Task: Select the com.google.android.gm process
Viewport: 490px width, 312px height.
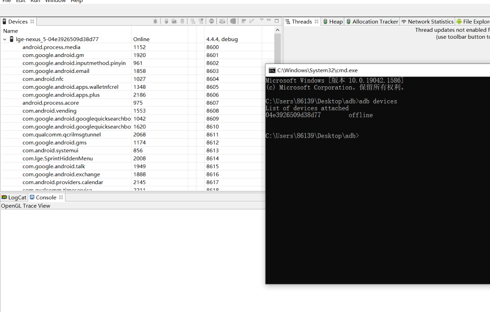Action: pyautogui.click(x=53, y=55)
